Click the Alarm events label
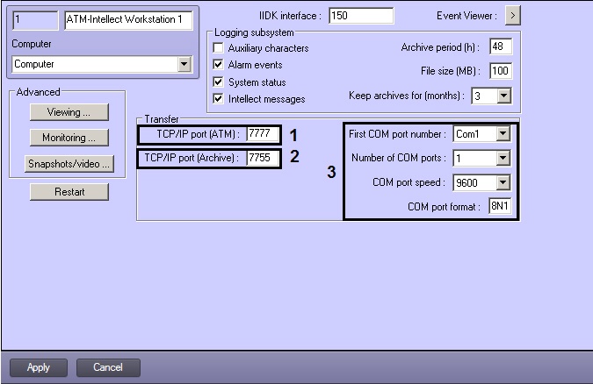The width and height of the screenshot is (593, 384). pyautogui.click(x=256, y=65)
